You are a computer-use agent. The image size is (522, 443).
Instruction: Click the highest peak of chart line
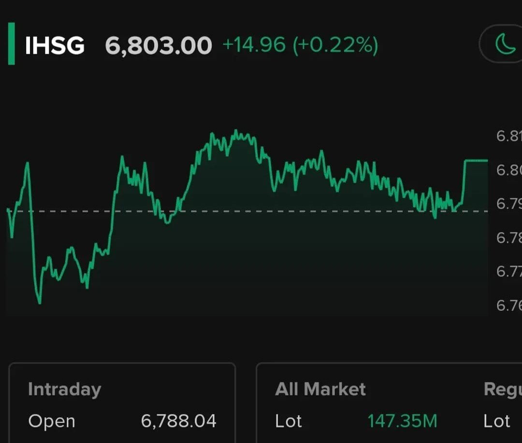click(x=235, y=131)
